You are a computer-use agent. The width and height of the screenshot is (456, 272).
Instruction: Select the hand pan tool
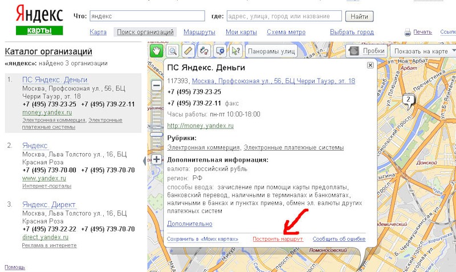tap(156, 51)
